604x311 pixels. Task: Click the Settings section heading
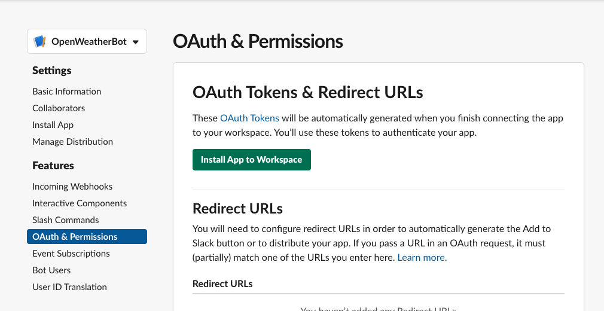52,71
